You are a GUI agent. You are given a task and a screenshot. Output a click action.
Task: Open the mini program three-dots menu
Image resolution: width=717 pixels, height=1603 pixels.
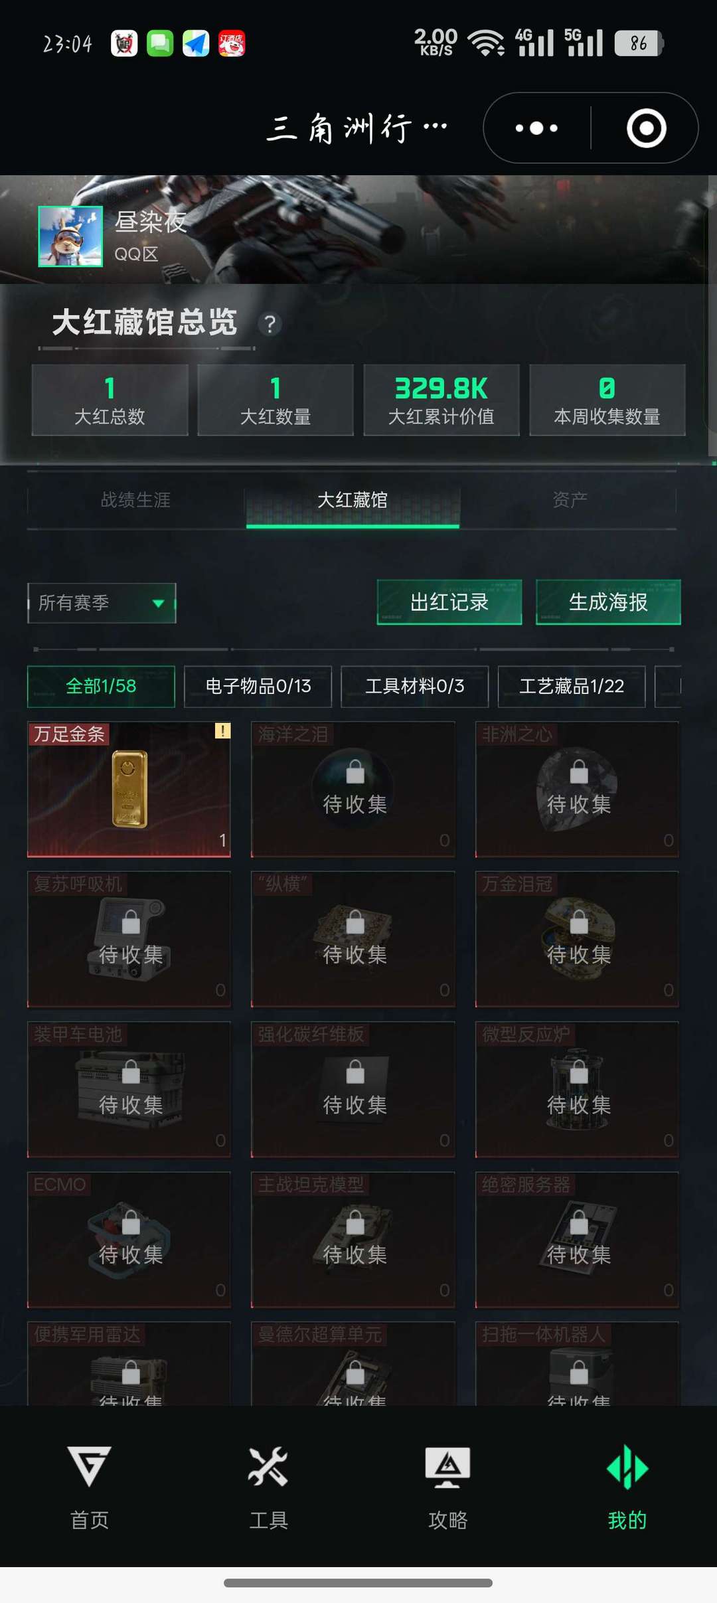537,127
